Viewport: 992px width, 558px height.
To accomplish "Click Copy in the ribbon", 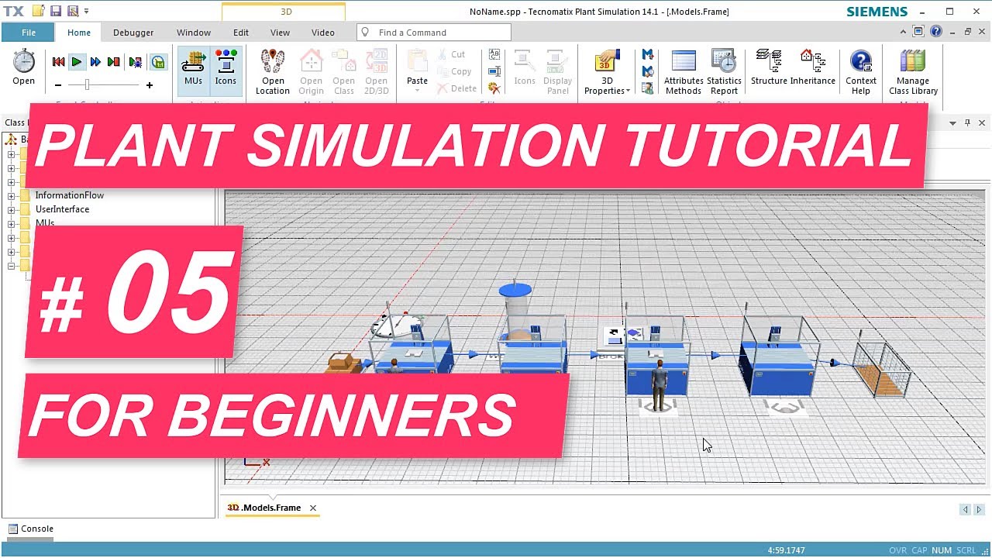I will pos(454,71).
